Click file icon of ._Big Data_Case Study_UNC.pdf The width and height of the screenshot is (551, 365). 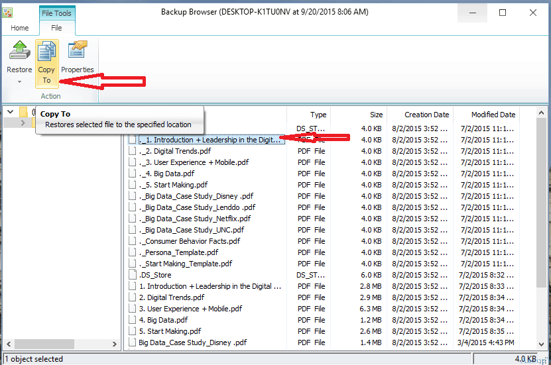coord(132,230)
